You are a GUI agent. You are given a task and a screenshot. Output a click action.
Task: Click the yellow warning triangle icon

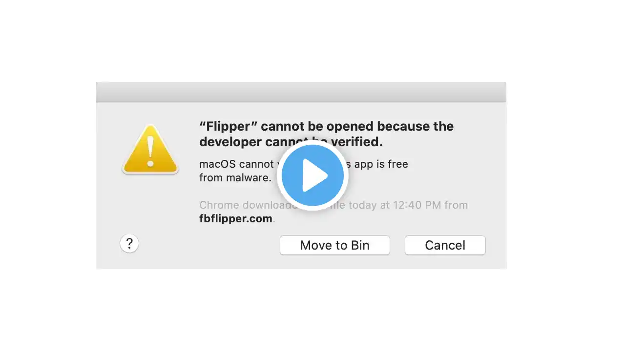[x=150, y=150]
